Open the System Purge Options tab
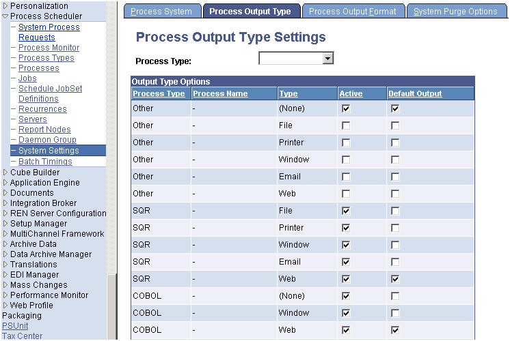510x341 pixels. point(455,12)
